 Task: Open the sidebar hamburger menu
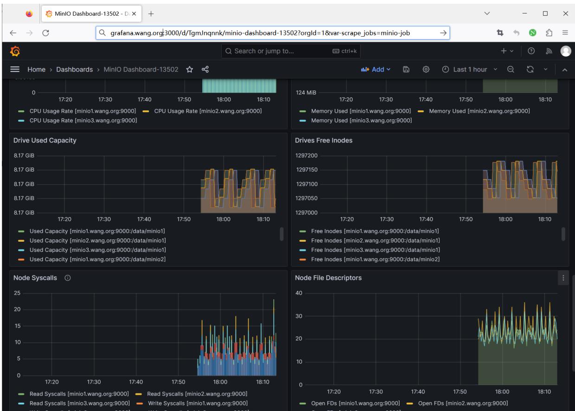pyautogui.click(x=15, y=70)
